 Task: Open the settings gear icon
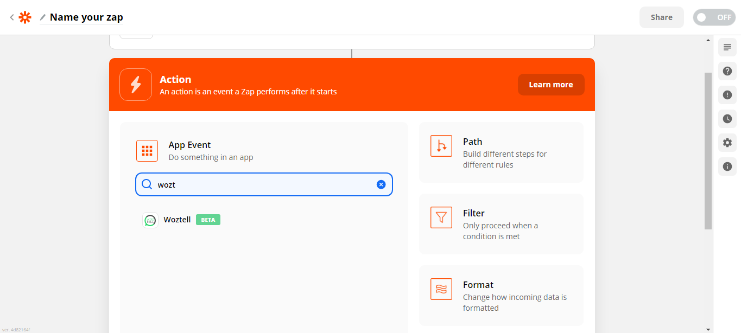[x=727, y=143]
